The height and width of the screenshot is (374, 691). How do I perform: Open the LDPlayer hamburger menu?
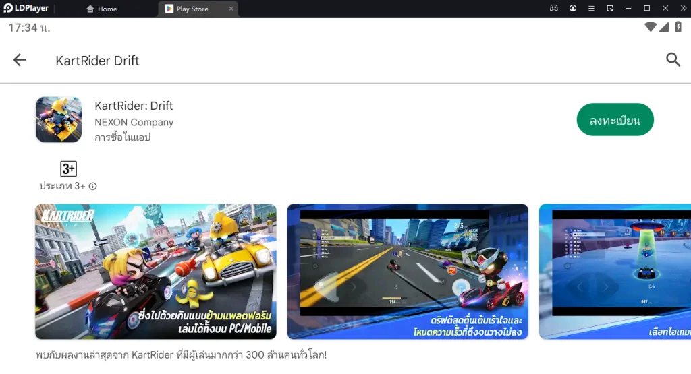[591, 8]
